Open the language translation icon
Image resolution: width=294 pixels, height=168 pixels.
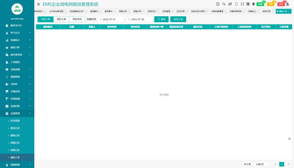(248, 4)
